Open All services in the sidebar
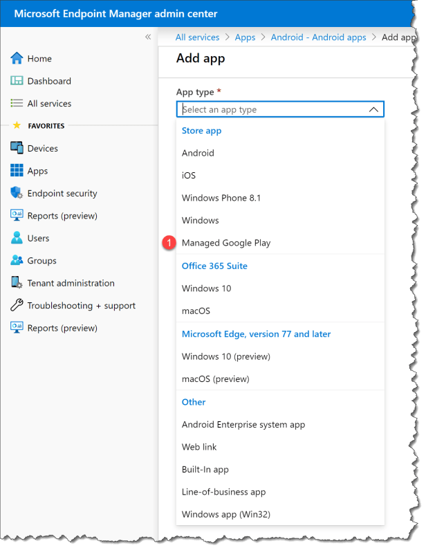This screenshot has width=426, height=550. [49, 104]
